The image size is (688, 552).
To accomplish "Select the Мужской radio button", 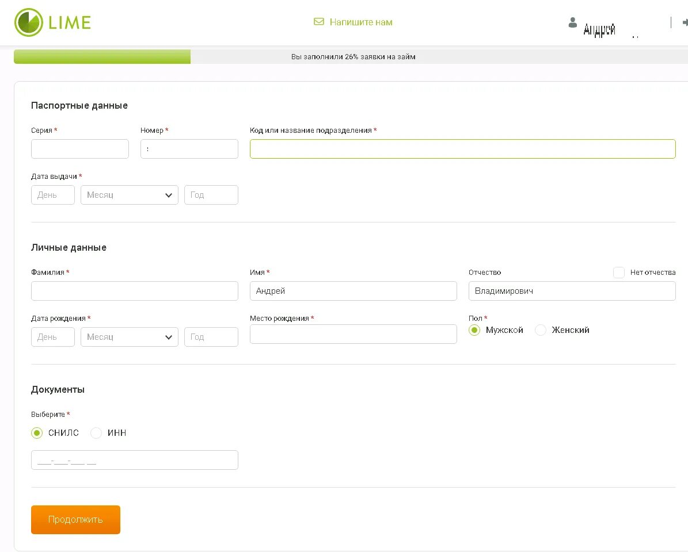I will pos(474,330).
